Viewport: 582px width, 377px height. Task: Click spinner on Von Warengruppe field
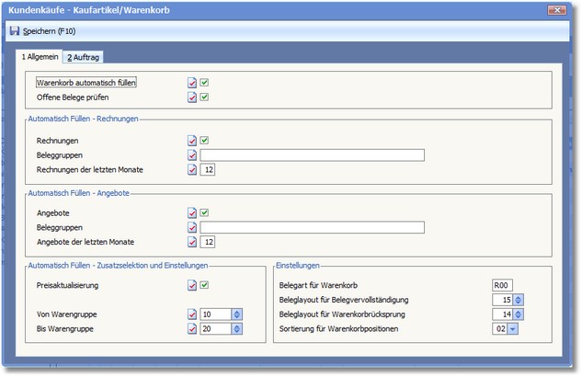tap(237, 314)
